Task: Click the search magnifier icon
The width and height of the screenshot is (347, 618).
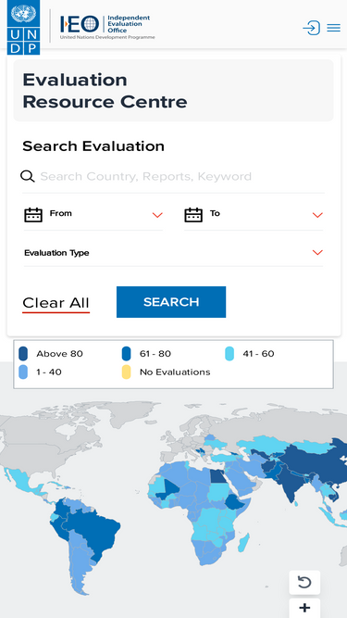Action: pos(28,177)
